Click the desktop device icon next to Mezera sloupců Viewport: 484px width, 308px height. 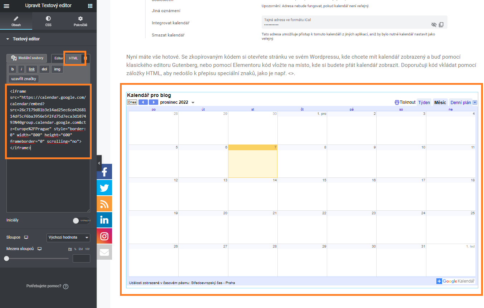tap(39, 249)
